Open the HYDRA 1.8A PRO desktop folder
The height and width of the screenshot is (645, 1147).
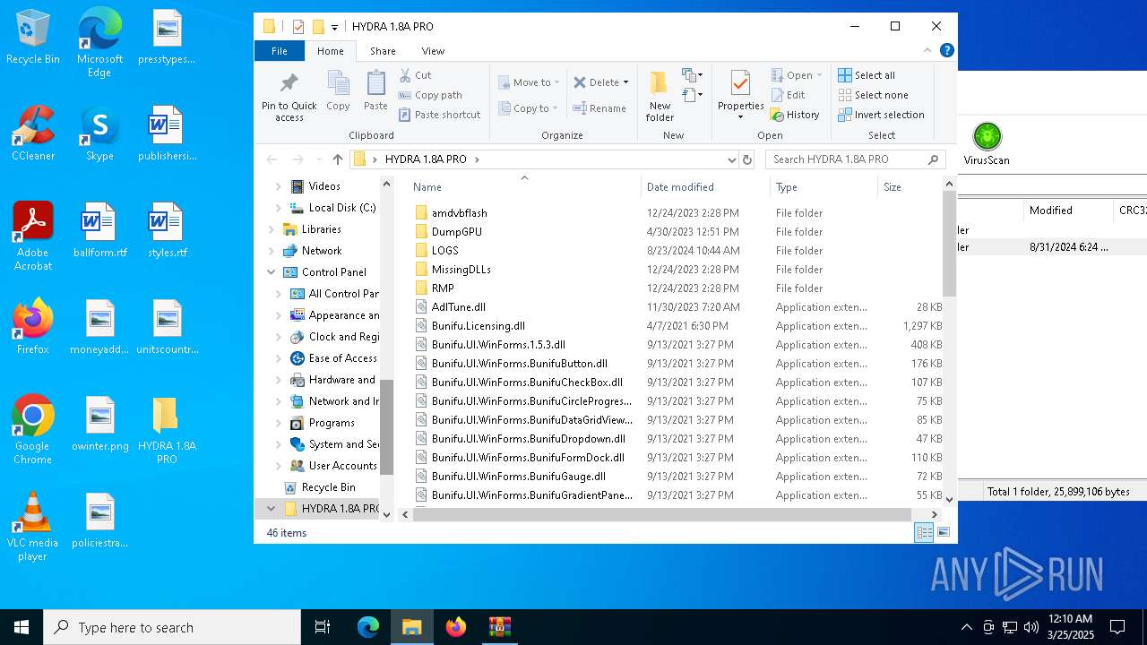point(167,430)
